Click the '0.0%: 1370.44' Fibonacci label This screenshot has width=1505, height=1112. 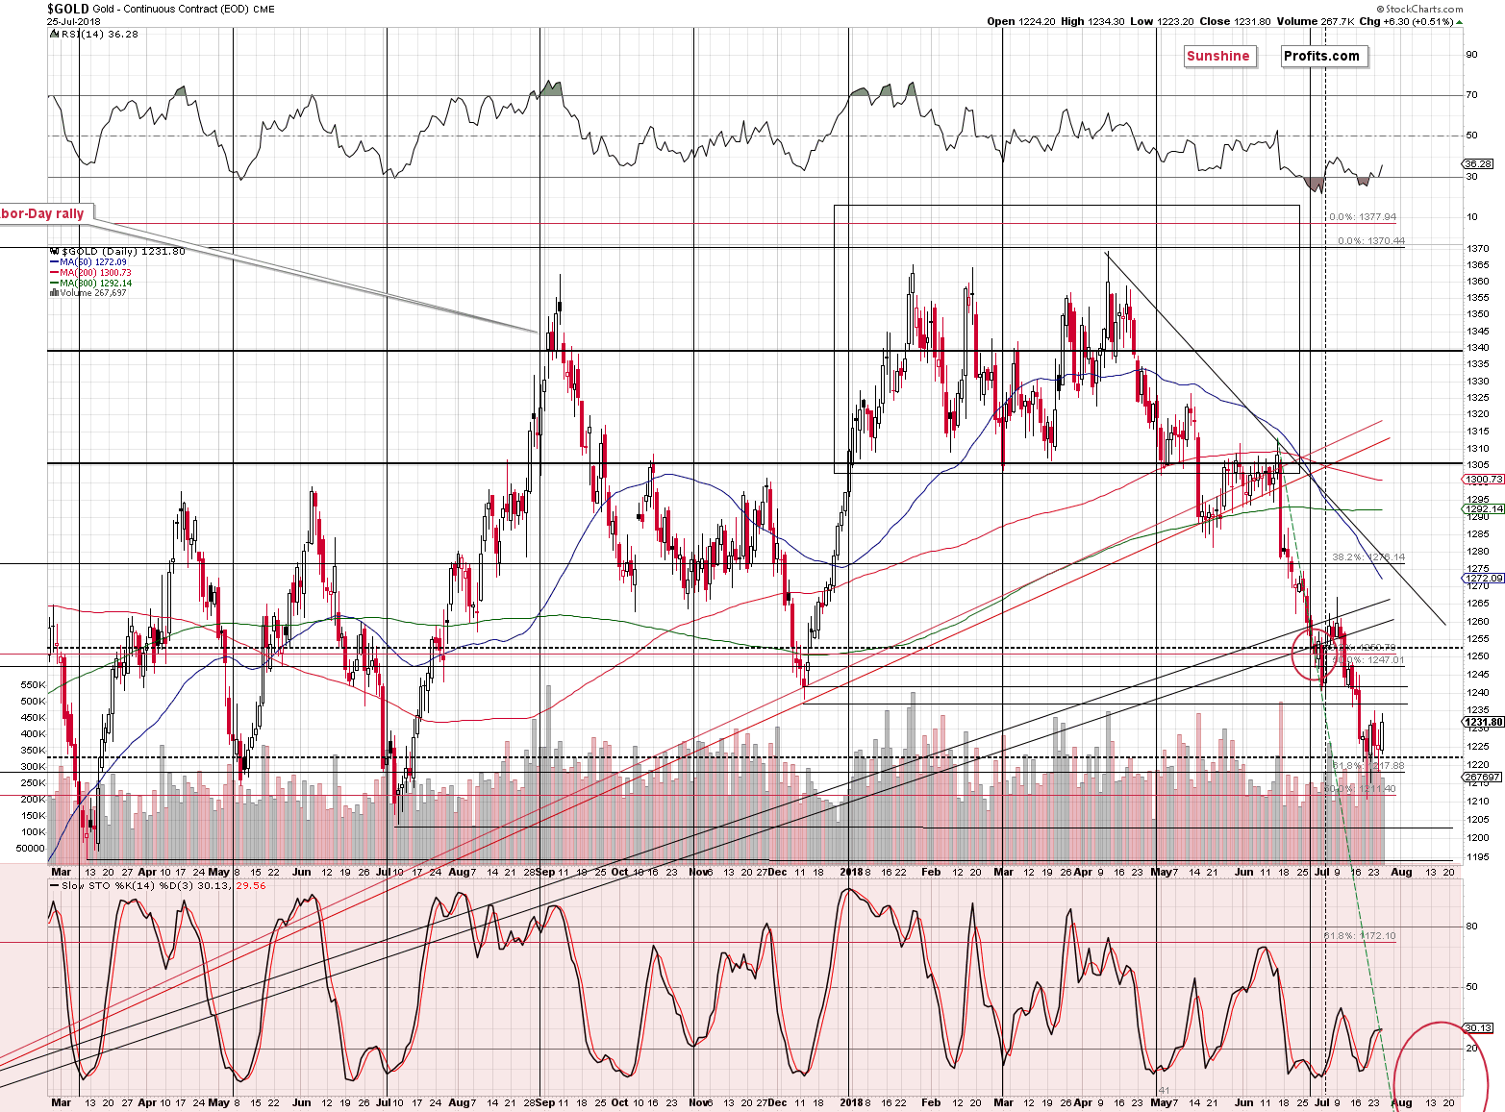(1371, 241)
